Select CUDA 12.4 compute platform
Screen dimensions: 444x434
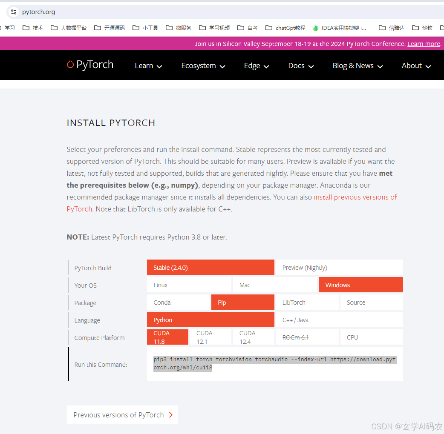254,337
